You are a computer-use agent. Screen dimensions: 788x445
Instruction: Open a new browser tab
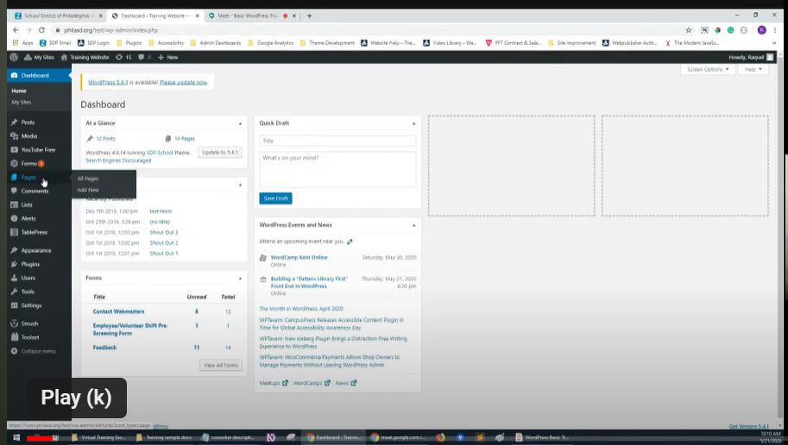310,16
